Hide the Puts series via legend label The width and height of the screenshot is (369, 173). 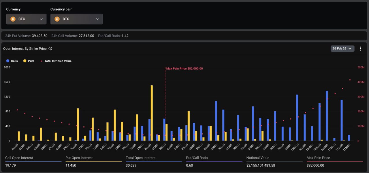point(31,61)
